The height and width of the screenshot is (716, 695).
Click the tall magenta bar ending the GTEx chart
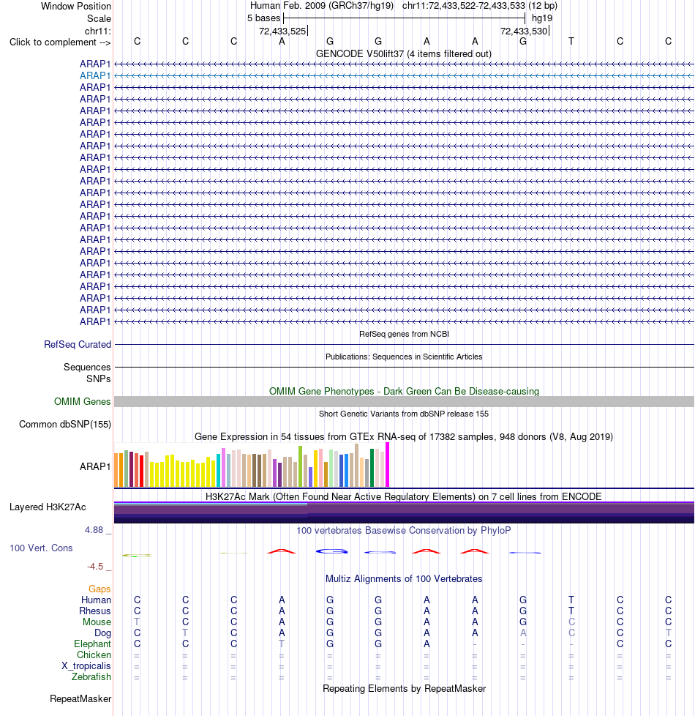[388, 464]
